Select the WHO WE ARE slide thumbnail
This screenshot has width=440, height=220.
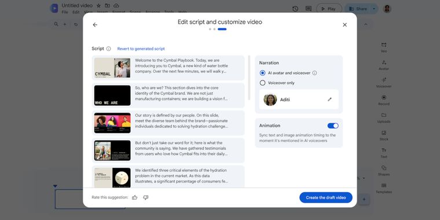click(112, 96)
